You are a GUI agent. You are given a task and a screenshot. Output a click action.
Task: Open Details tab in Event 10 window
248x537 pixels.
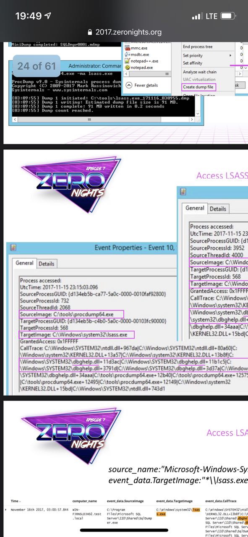pos(47,264)
